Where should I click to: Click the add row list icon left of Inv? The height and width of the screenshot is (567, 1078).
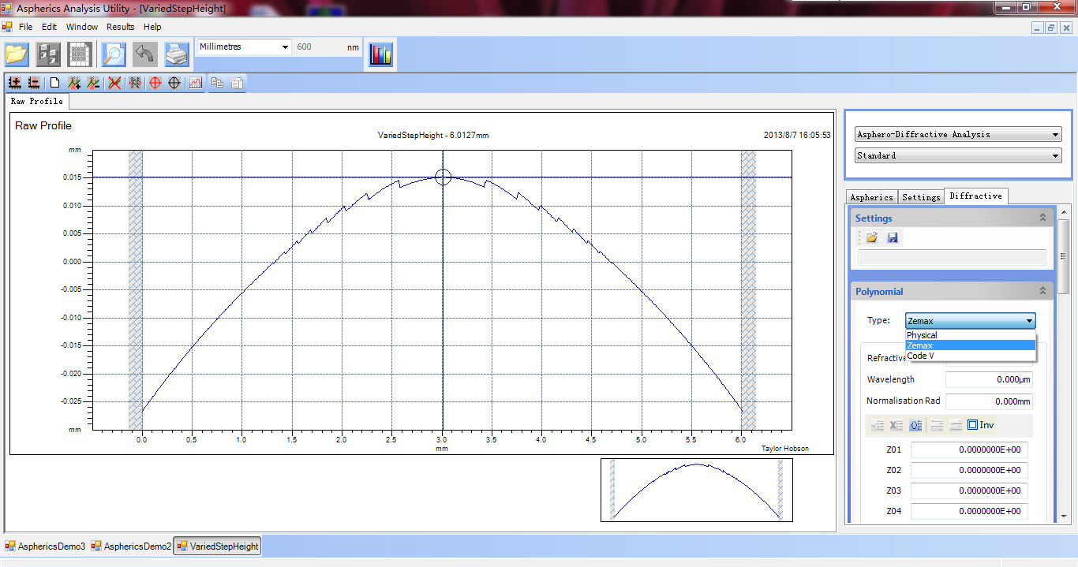click(938, 425)
